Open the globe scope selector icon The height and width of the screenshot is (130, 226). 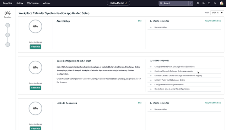pyautogui.click(x=198, y=3)
